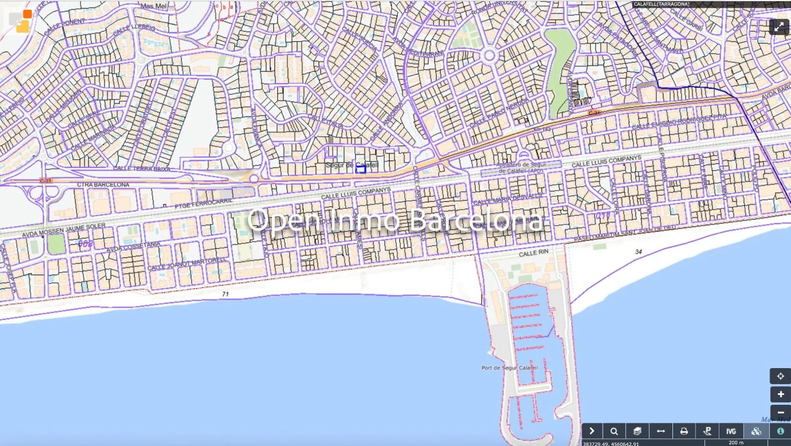Select the parcel P locator tool
Screen dimensions: 791x446
pyautogui.click(x=707, y=431)
